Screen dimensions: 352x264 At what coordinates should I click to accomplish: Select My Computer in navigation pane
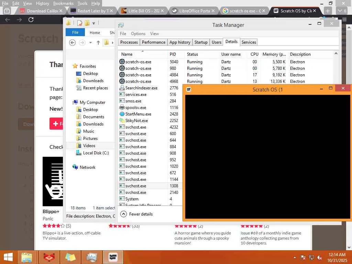pos(89,102)
